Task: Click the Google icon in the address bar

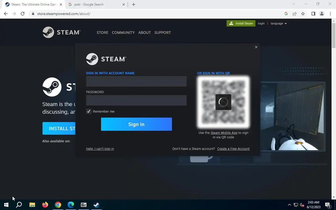Action: [x=286, y=14]
